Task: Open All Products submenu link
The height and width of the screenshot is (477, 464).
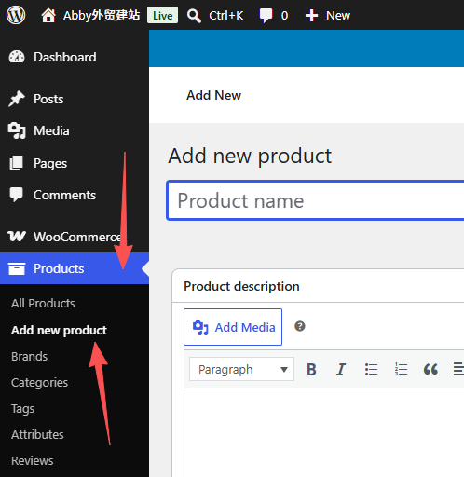Action: (x=43, y=304)
